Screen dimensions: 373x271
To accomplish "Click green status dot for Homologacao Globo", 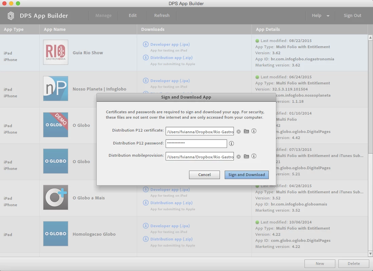I will (x=257, y=222).
